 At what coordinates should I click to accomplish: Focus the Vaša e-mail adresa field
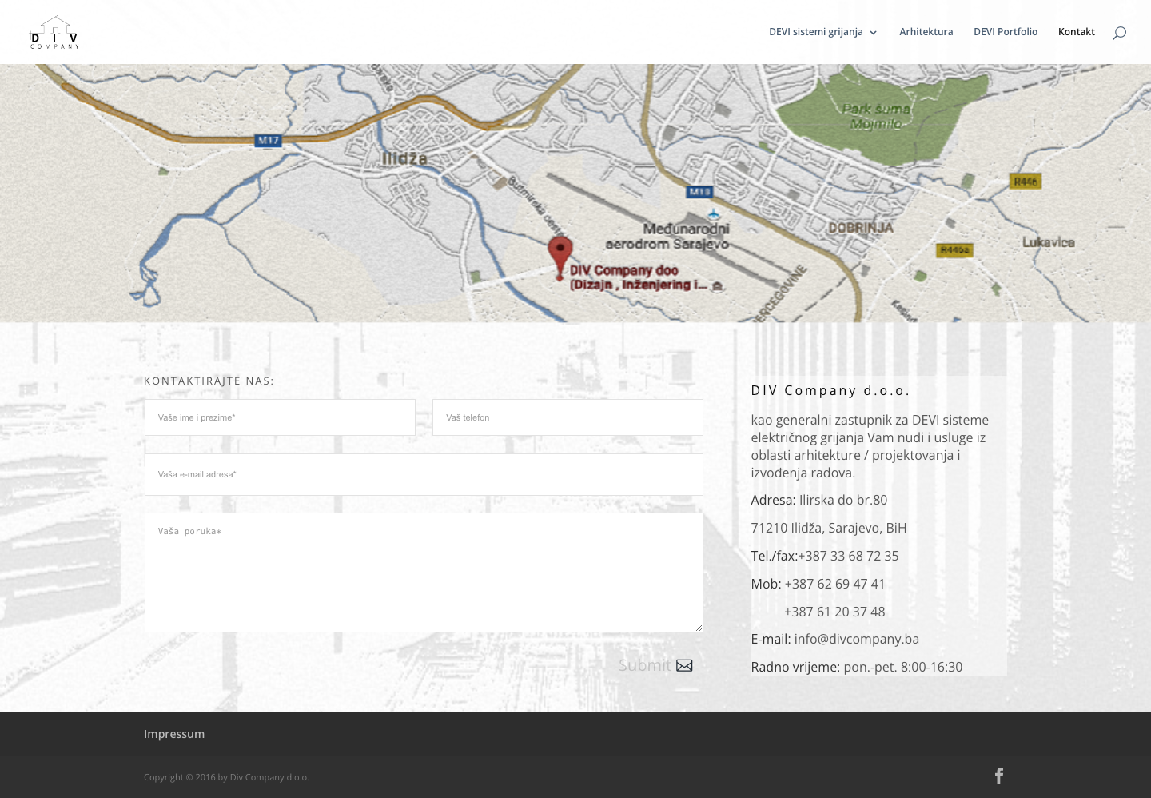[424, 474]
